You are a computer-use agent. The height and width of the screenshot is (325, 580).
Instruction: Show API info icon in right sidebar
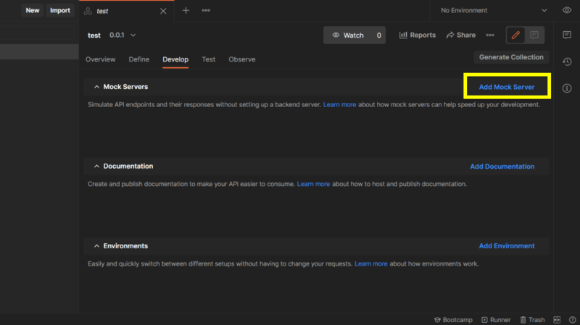pyautogui.click(x=567, y=88)
